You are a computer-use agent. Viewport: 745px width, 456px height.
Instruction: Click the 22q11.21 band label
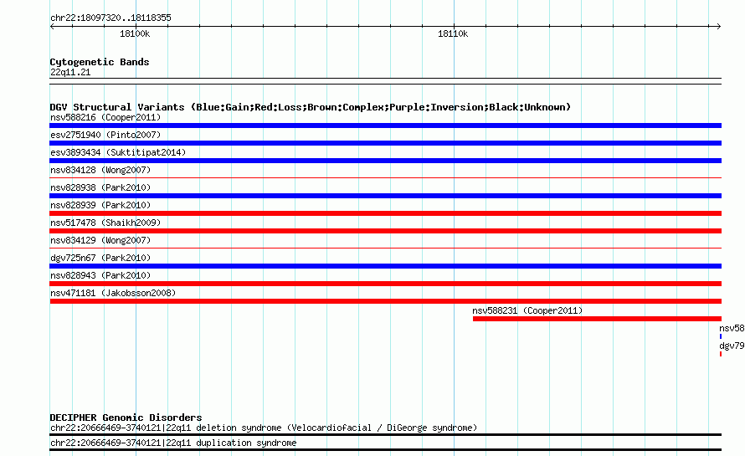click(70, 72)
